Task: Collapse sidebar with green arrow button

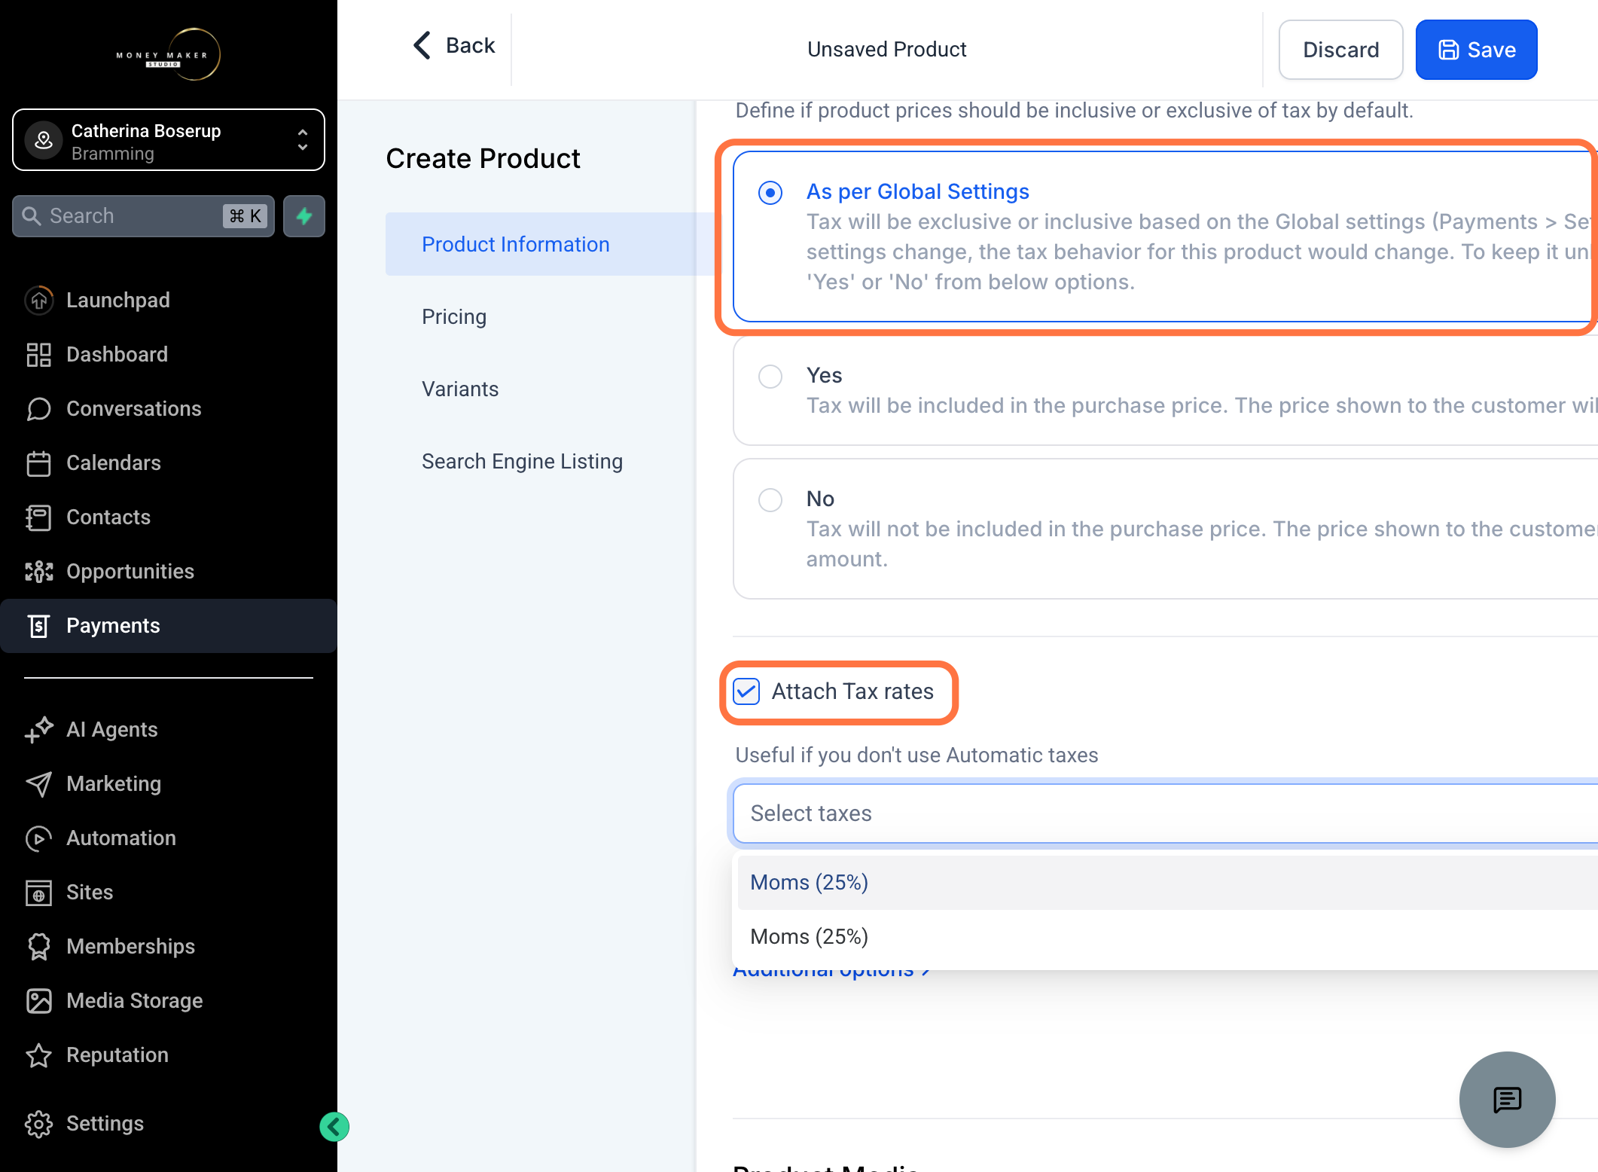Action: point(334,1127)
